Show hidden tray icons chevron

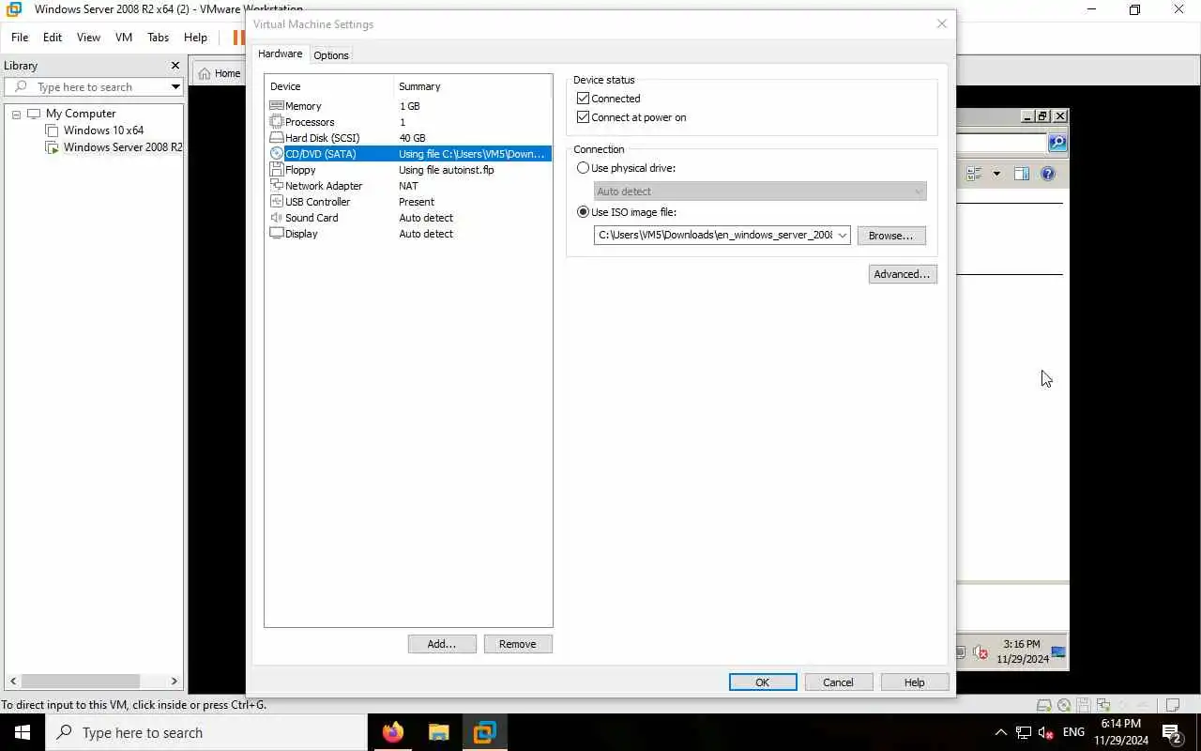click(x=1000, y=732)
